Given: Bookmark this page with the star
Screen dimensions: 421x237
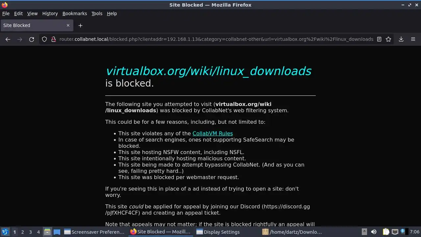Looking at the screenshot, I should pos(388,39).
